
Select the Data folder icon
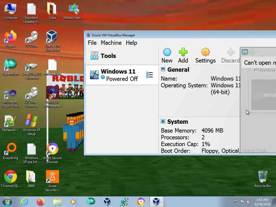[52, 11]
